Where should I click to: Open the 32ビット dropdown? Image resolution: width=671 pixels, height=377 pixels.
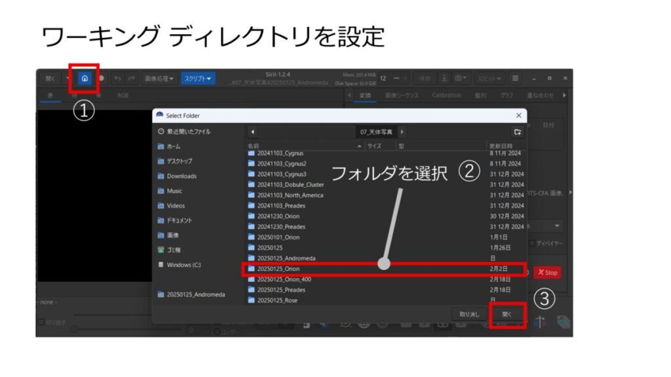point(489,79)
